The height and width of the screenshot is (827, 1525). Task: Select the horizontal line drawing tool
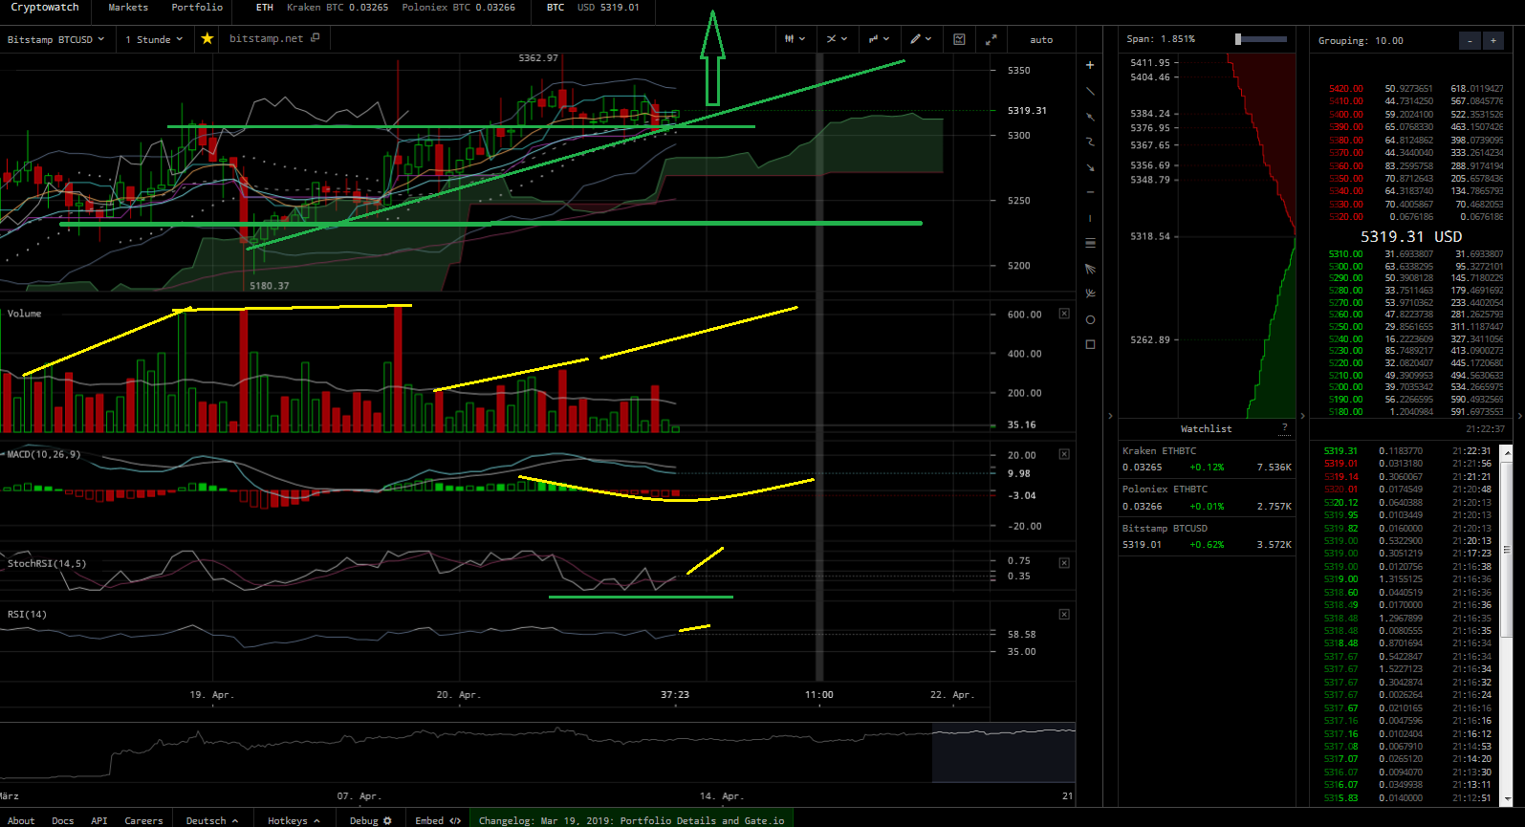tap(1090, 192)
